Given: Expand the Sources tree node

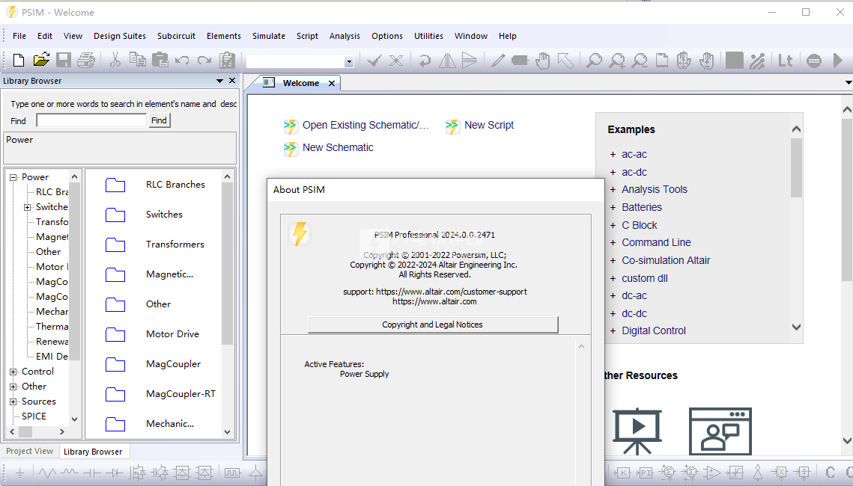Looking at the screenshot, I should 13,402.
